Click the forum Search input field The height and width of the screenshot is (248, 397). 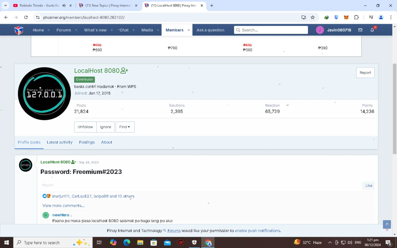coord(271,30)
